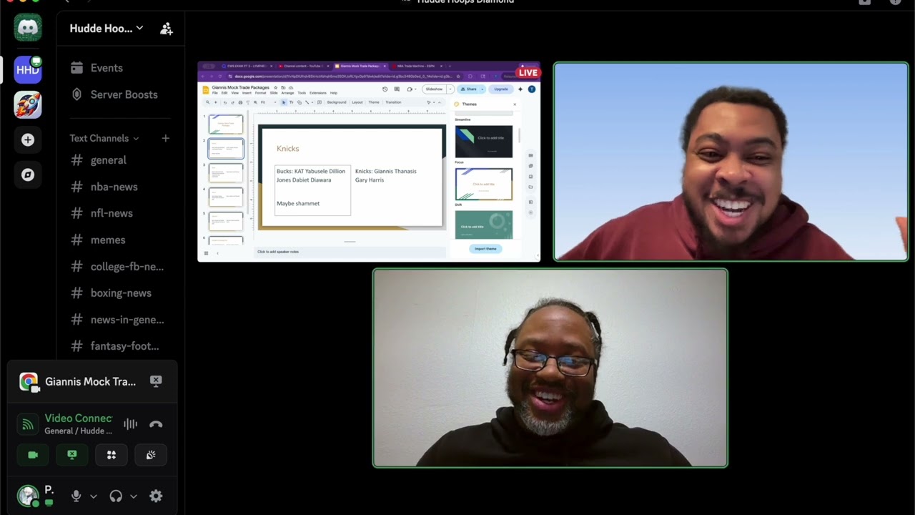Open the activities launcher icon

[x=112, y=455]
